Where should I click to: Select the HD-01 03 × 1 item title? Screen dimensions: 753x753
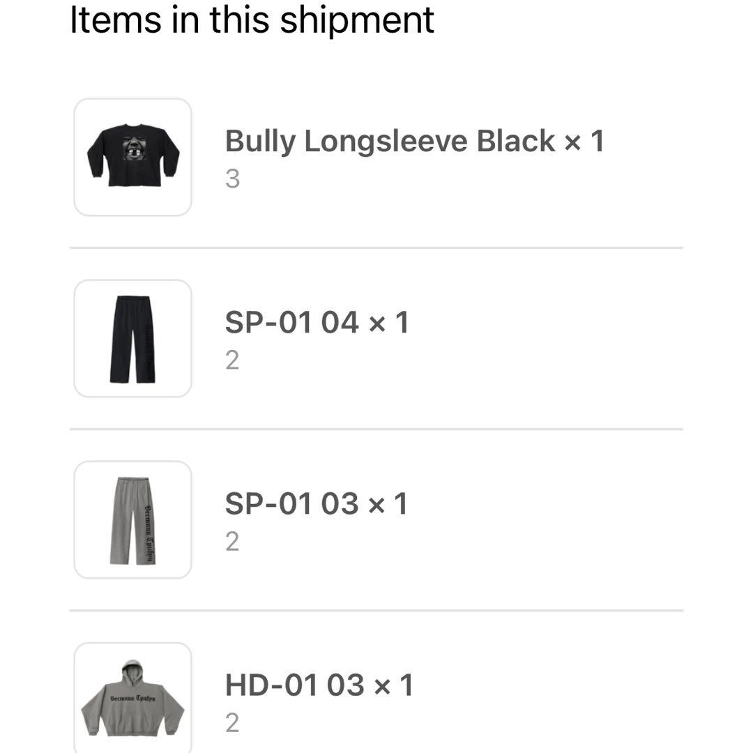point(319,685)
